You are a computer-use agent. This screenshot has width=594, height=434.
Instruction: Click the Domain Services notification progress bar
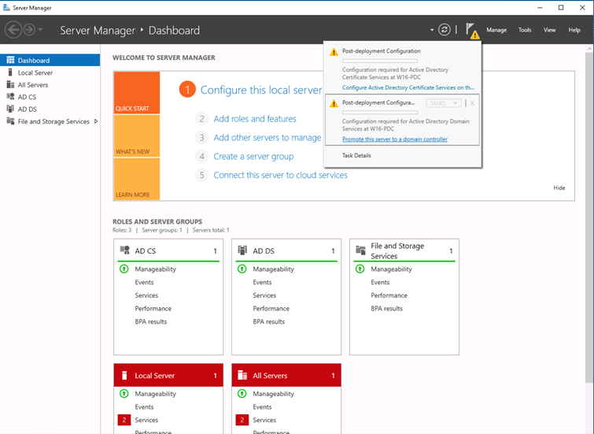(x=380, y=113)
